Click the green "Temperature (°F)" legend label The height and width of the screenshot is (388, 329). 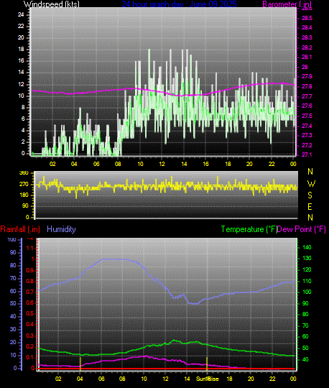click(x=249, y=229)
